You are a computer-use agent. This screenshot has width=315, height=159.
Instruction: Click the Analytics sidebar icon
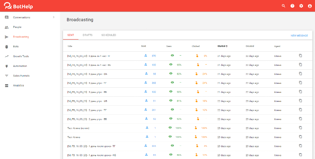tap(7, 85)
